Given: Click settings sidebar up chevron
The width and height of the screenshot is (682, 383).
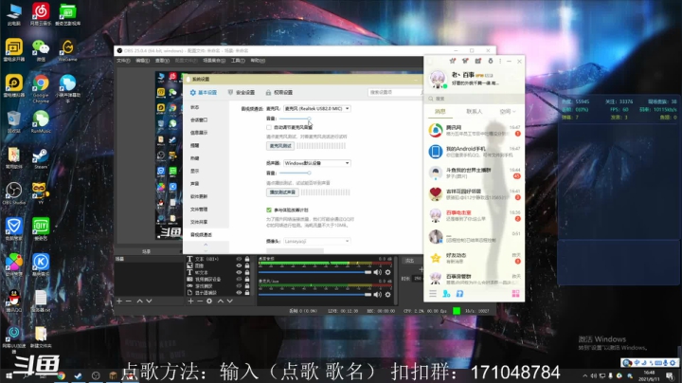Looking at the screenshot, I should (x=206, y=245).
